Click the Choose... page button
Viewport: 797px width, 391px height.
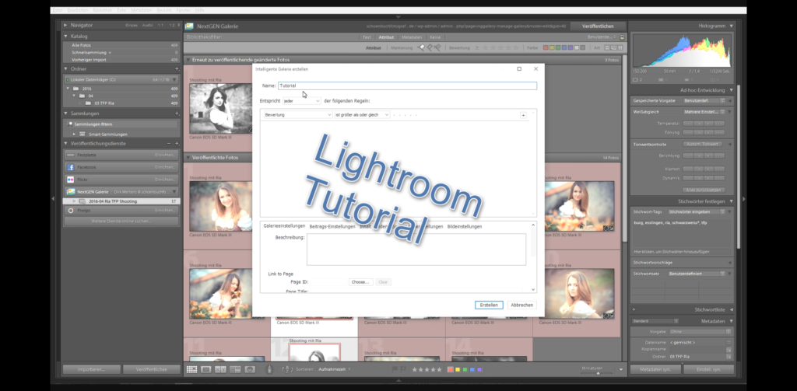click(360, 282)
